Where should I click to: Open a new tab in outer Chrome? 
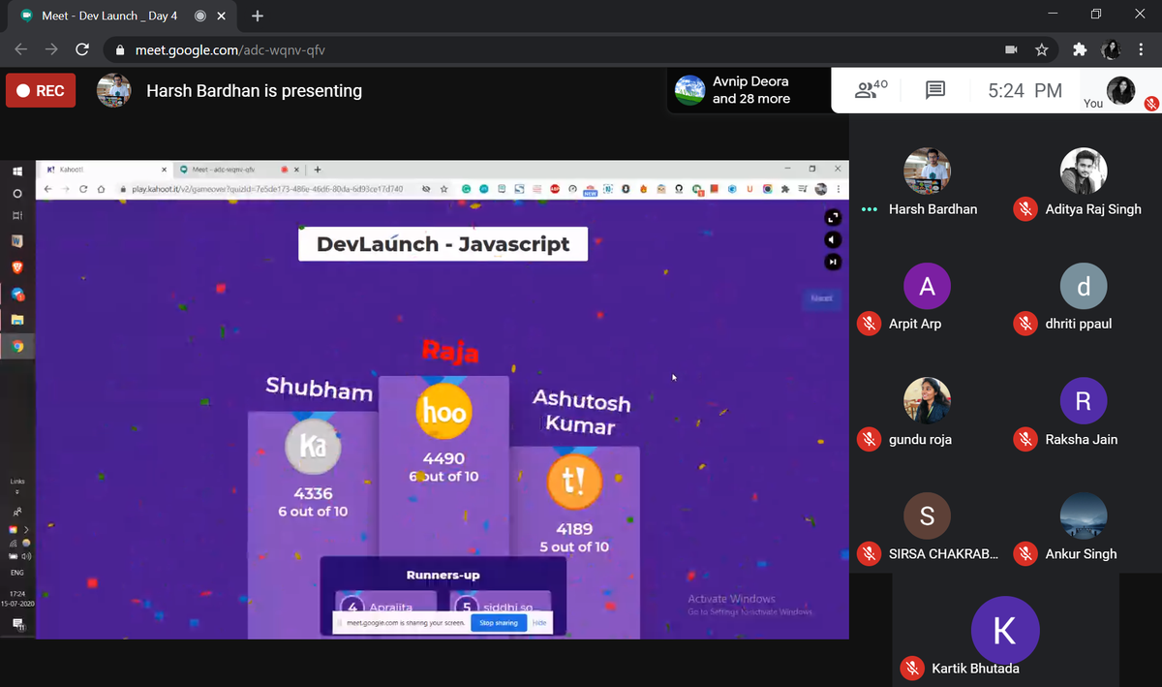coord(258,16)
